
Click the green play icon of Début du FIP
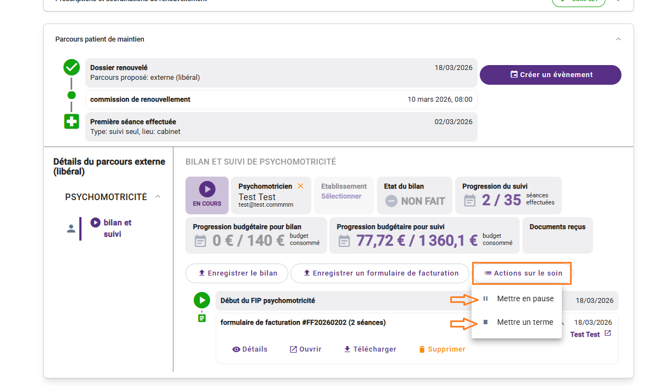tap(202, 300)
